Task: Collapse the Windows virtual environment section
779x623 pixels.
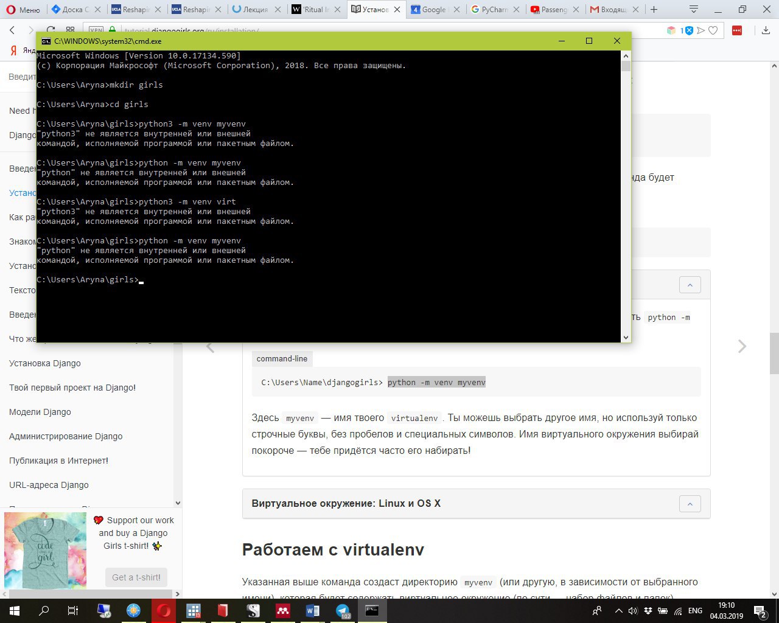Action: [x=690, y=285]
